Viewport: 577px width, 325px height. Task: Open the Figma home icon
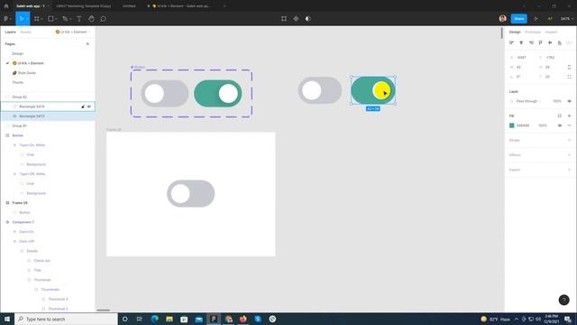(6, 6)
